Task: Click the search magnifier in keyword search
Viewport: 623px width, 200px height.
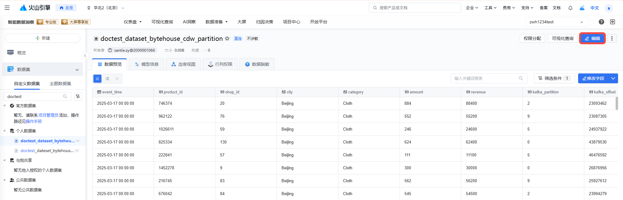Action: tap(521, 78)
